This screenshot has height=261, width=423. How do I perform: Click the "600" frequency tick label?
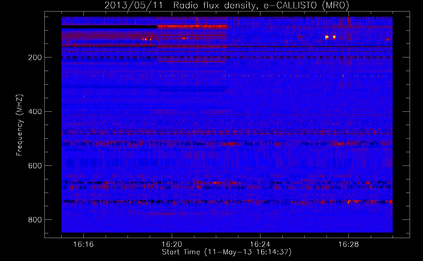tap(35, 166)
